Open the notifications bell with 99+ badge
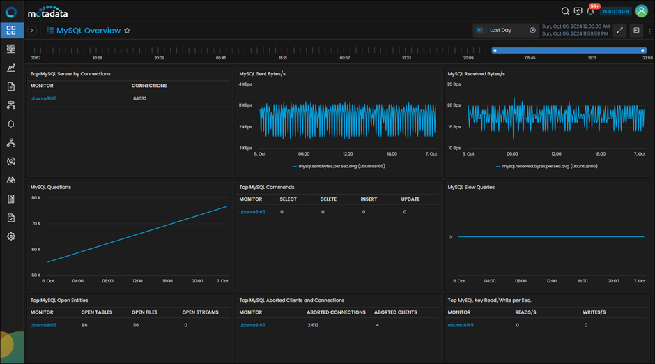The height and width of the screenshot is (364, 655). (x=590, y=11)
